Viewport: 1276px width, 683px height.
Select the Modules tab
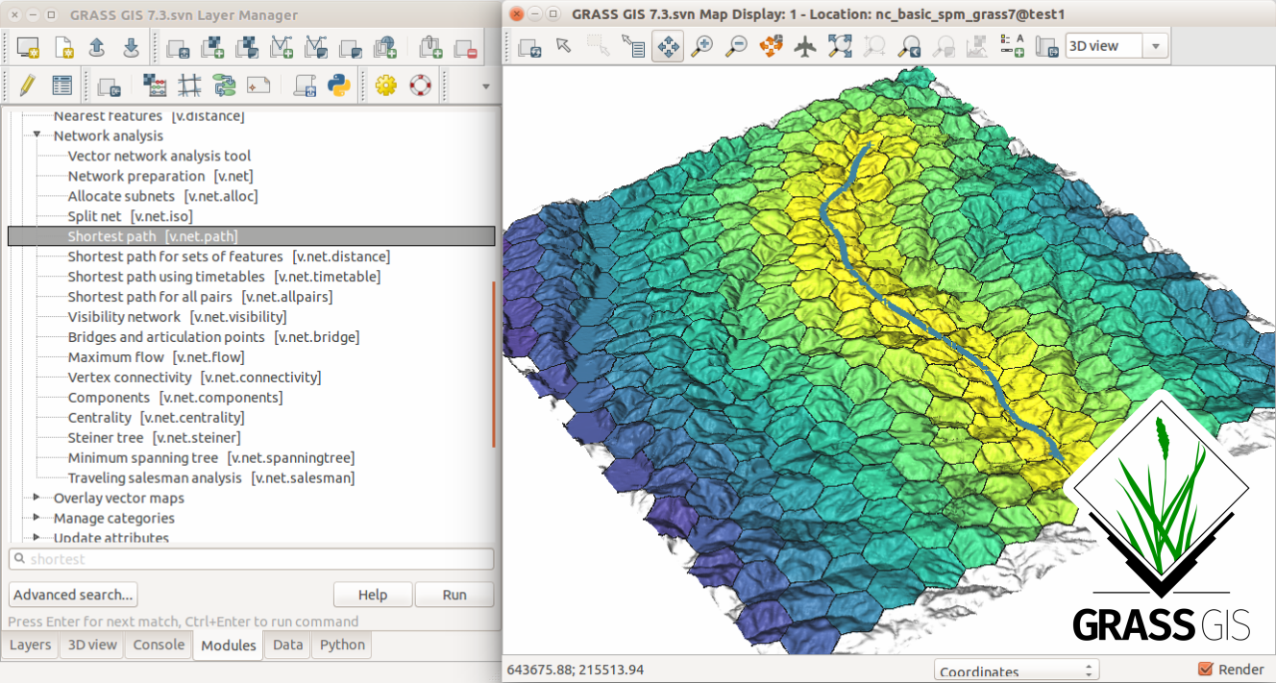coord(229,646)
